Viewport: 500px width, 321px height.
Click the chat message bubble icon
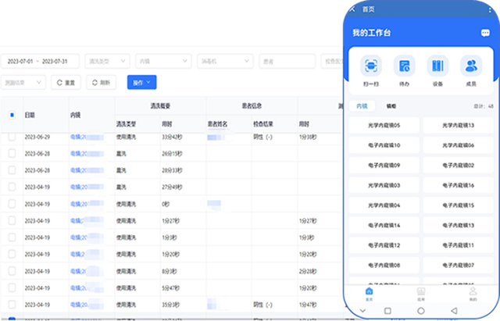pos(484,34)
